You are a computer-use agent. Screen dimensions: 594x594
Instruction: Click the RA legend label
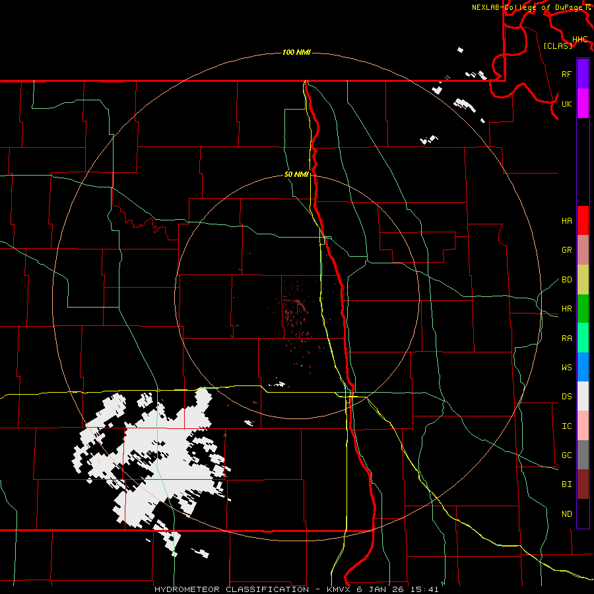pos(566,339)
